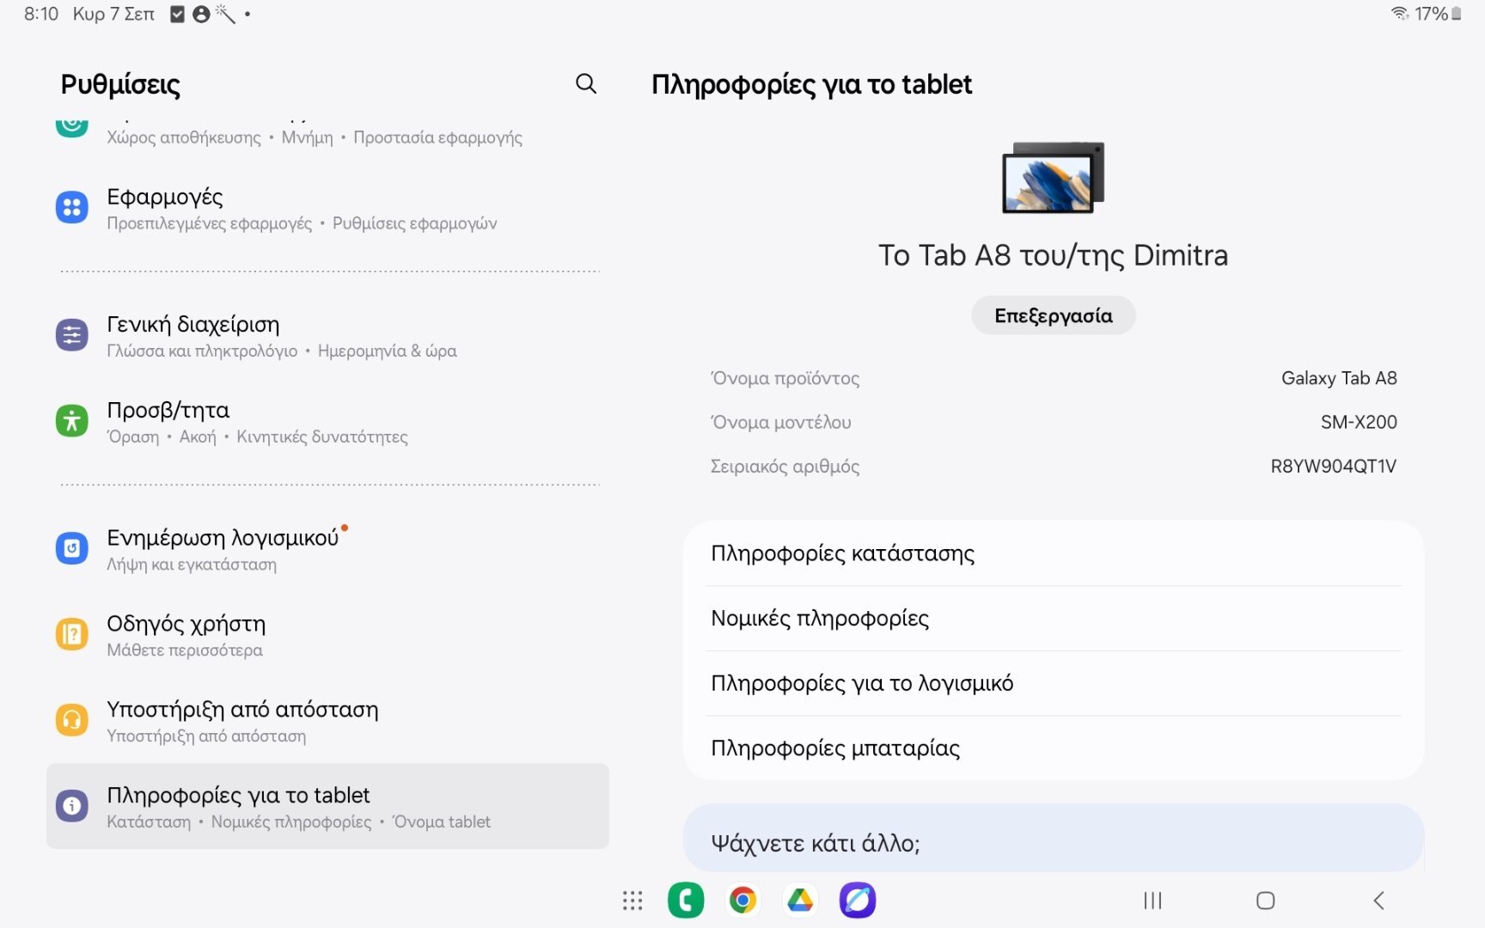Tap the Ψάχνετε κάτι άλλο; card
1485x928 pixels.
[x=1054, y=838]
